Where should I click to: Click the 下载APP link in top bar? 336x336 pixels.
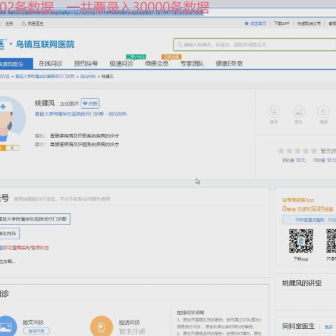(x=282, y=24)
